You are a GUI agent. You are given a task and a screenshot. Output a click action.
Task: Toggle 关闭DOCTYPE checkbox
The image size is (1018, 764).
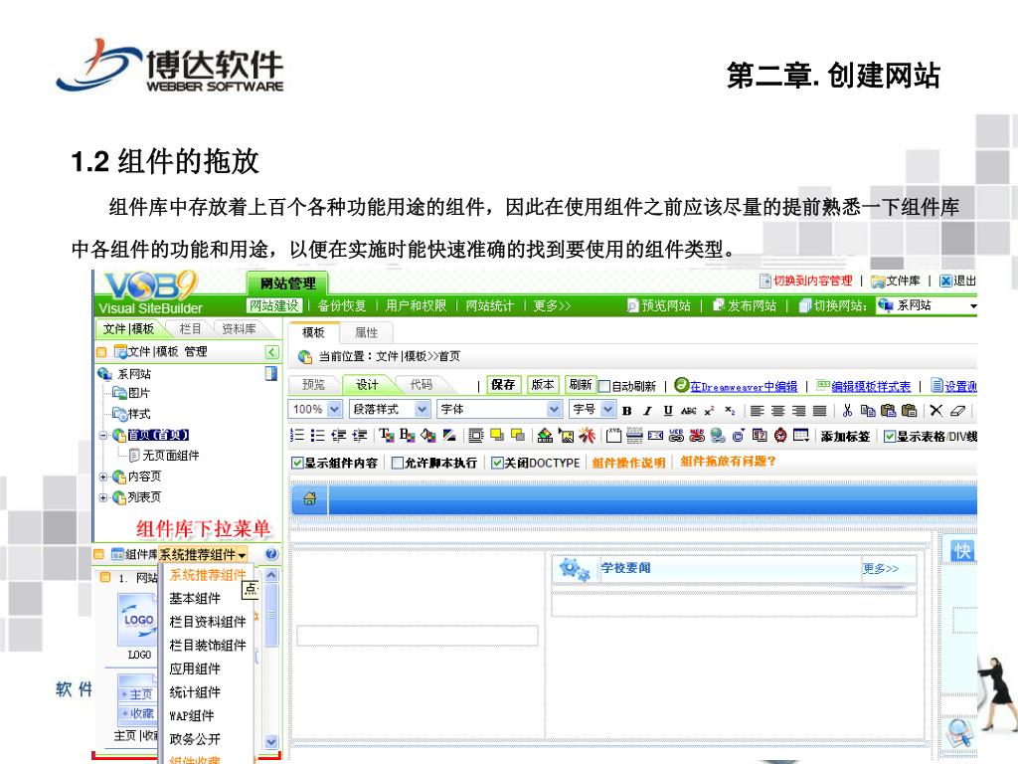point(497,463)
